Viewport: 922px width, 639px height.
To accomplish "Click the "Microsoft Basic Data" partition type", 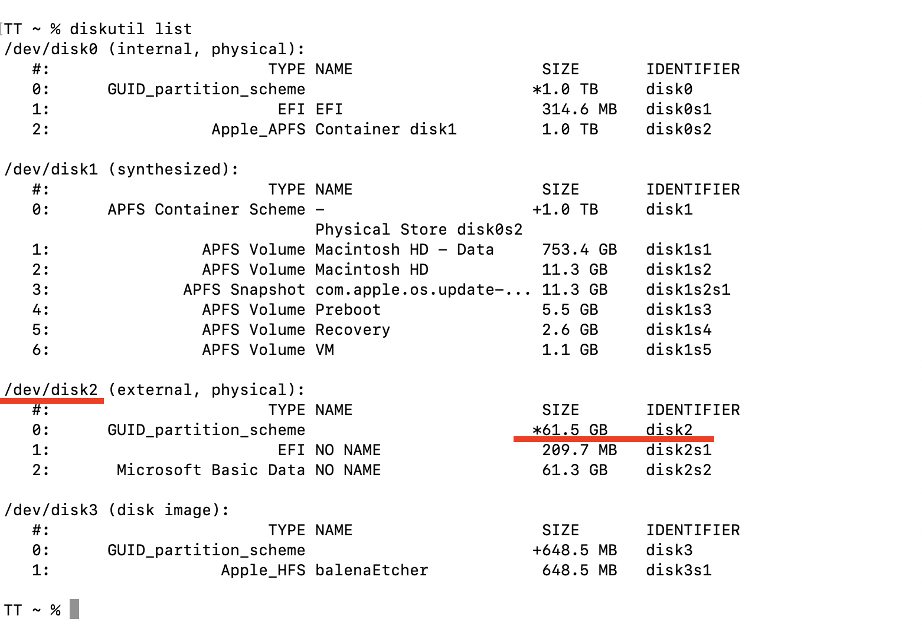I will click(211, 470).
